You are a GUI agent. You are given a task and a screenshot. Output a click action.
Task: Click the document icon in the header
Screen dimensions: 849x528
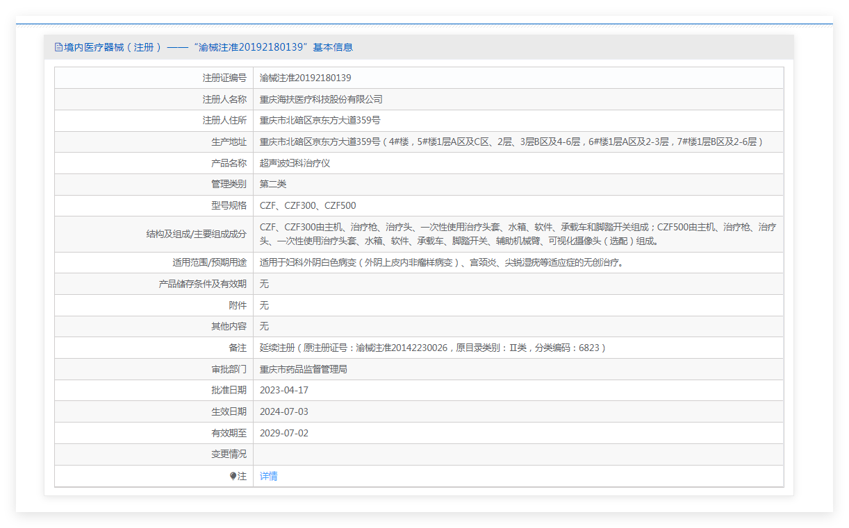[58, 47]
